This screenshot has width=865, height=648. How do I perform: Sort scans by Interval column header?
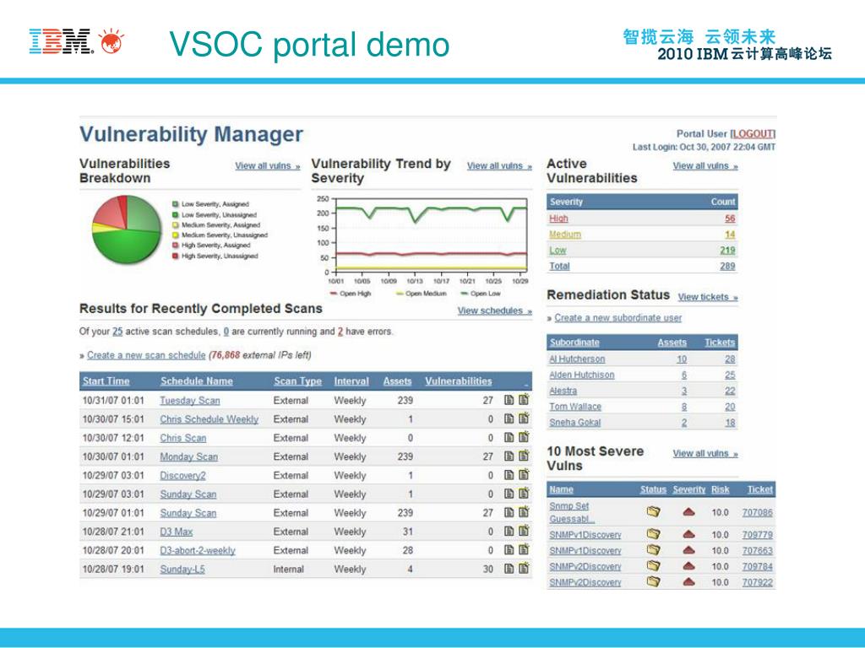[x=351, y=381]
